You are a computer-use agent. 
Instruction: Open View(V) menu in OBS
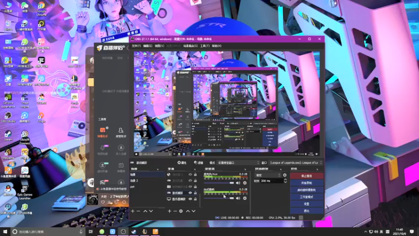coord(159,46)
